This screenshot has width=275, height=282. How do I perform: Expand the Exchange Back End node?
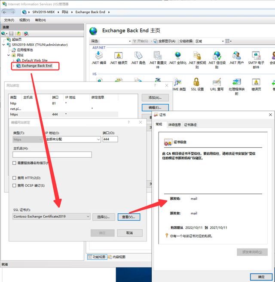(x=13, y=66)
